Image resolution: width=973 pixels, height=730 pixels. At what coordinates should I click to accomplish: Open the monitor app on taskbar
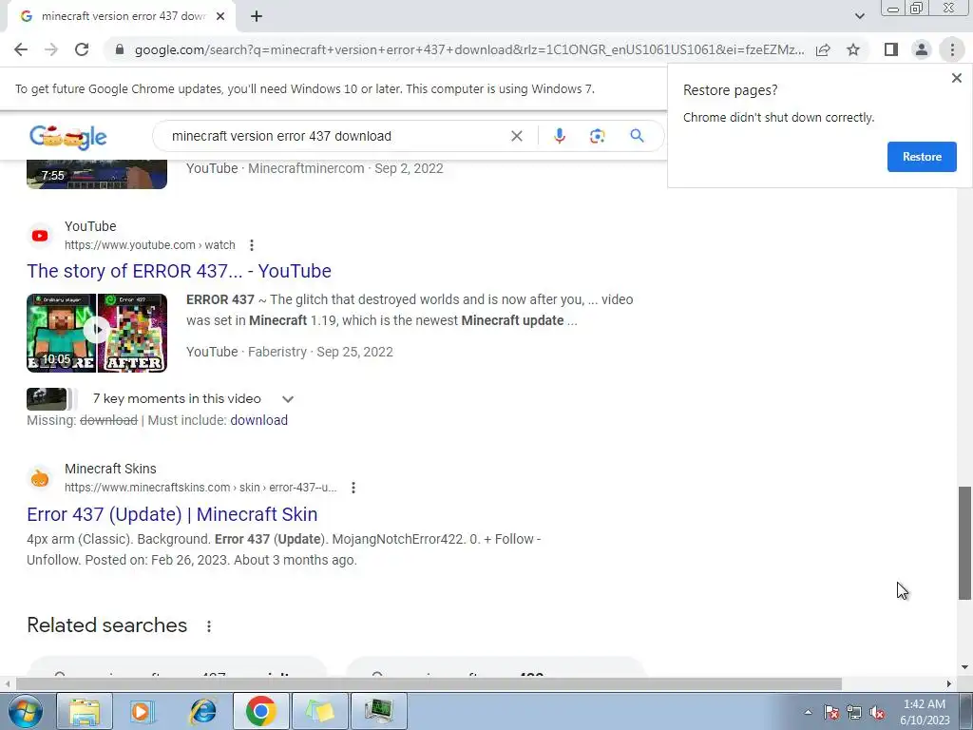point(380,711)
